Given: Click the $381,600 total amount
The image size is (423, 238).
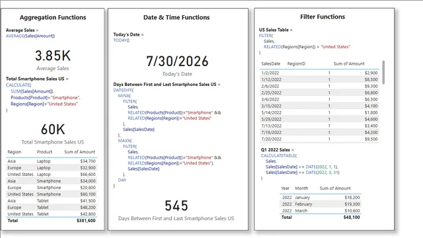Looking at the screenshot, I should (86, 220).
